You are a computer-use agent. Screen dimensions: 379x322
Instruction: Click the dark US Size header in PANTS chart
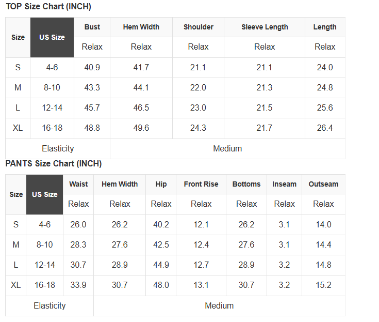tap(44, 194)
